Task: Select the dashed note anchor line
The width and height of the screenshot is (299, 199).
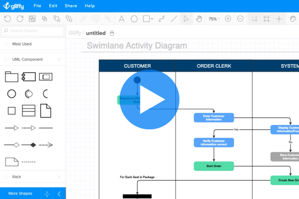Action: (x=28, y=162)
